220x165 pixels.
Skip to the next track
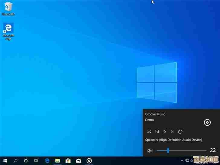(x=173, y=132)
